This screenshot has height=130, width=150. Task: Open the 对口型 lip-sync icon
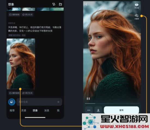tap(137, 6)
